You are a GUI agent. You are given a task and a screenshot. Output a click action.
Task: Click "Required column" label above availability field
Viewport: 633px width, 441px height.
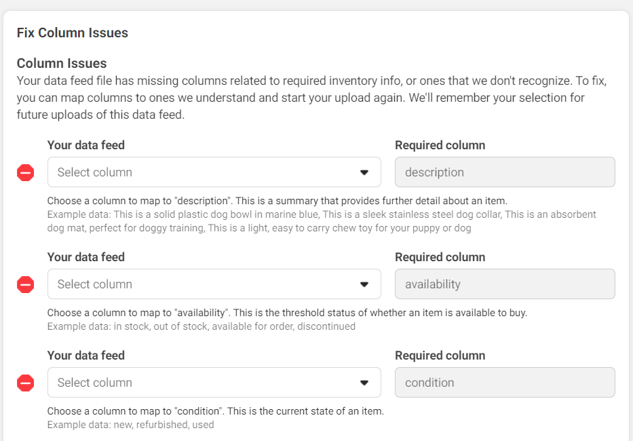pyautogui.click(x=440, y=257)
